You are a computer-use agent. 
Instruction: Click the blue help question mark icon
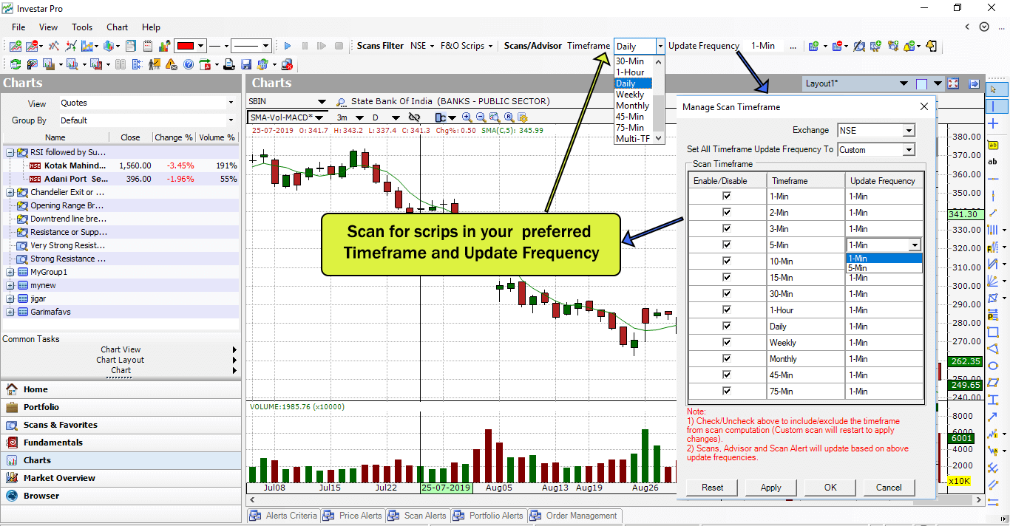click(188, 64)
